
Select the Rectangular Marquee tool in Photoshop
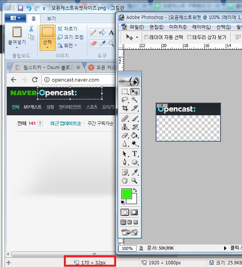pyautogui.click(x=125, y=91)
